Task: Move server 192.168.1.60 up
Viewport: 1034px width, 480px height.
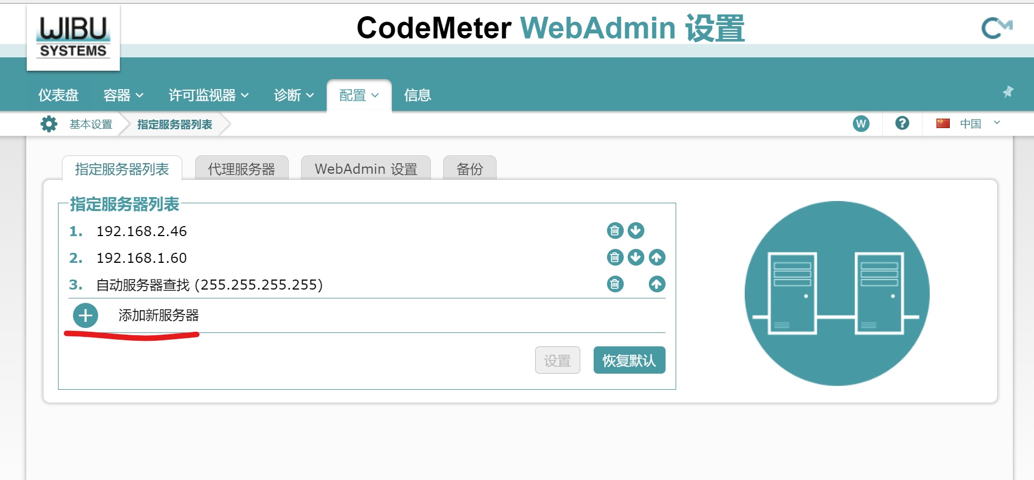Action: point(657,257)
